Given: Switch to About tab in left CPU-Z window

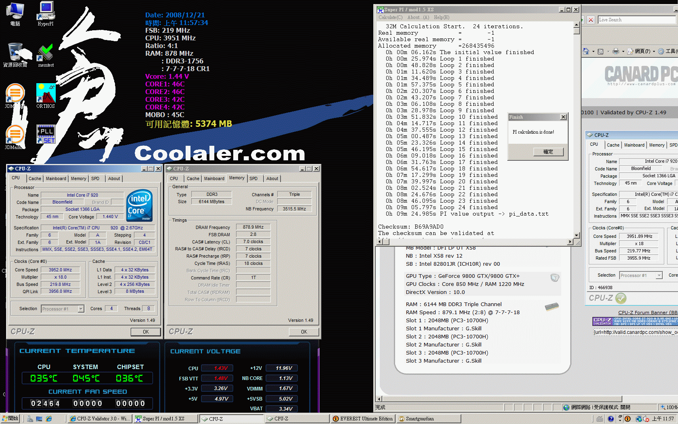Looking at the screenshot, I should pyautogui.click(x=114, y=178).
